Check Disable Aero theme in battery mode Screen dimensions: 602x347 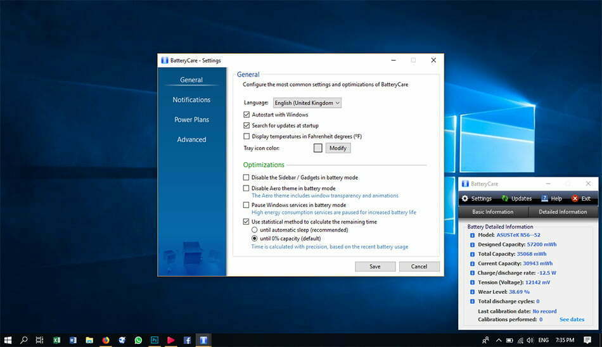[246, 188]
